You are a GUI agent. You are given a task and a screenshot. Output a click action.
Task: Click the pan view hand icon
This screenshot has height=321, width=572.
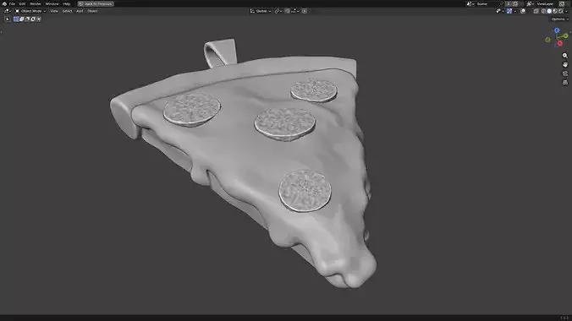[565, 64]
